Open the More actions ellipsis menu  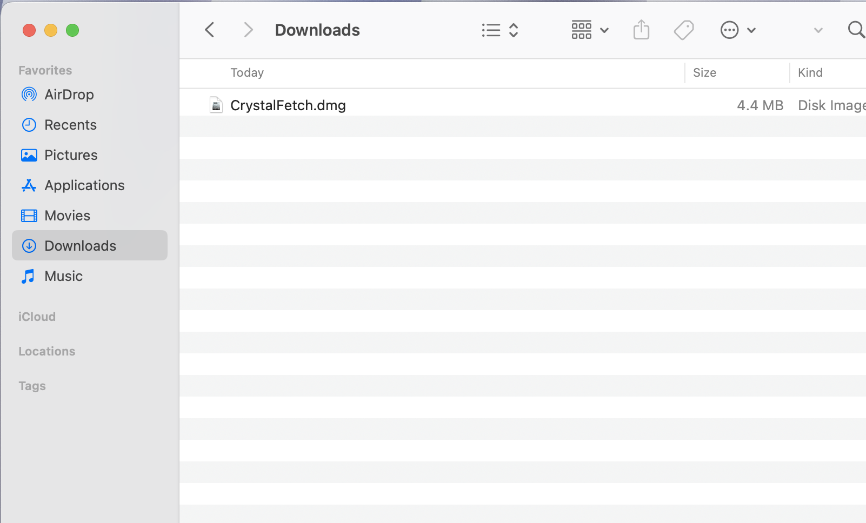pyautogui.click(x=729, y=30)
